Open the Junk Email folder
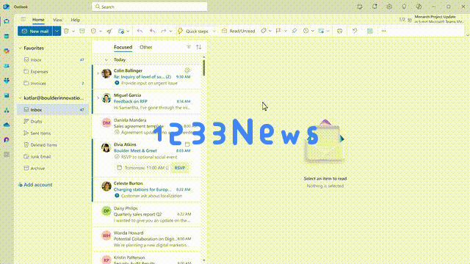The height and width of the screenshot is (264, 470). [x=53, y=156]
